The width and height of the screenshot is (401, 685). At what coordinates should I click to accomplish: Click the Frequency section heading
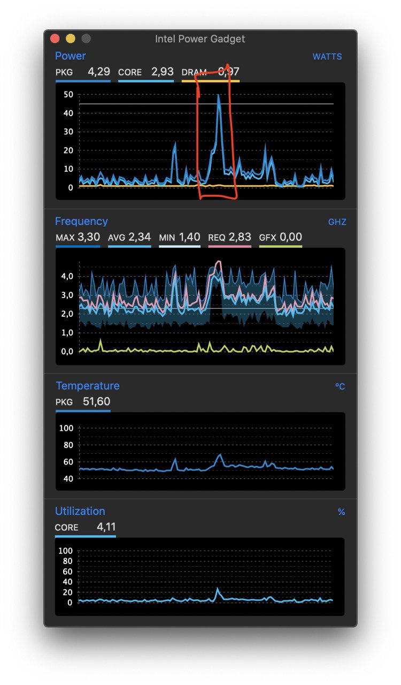81,221
